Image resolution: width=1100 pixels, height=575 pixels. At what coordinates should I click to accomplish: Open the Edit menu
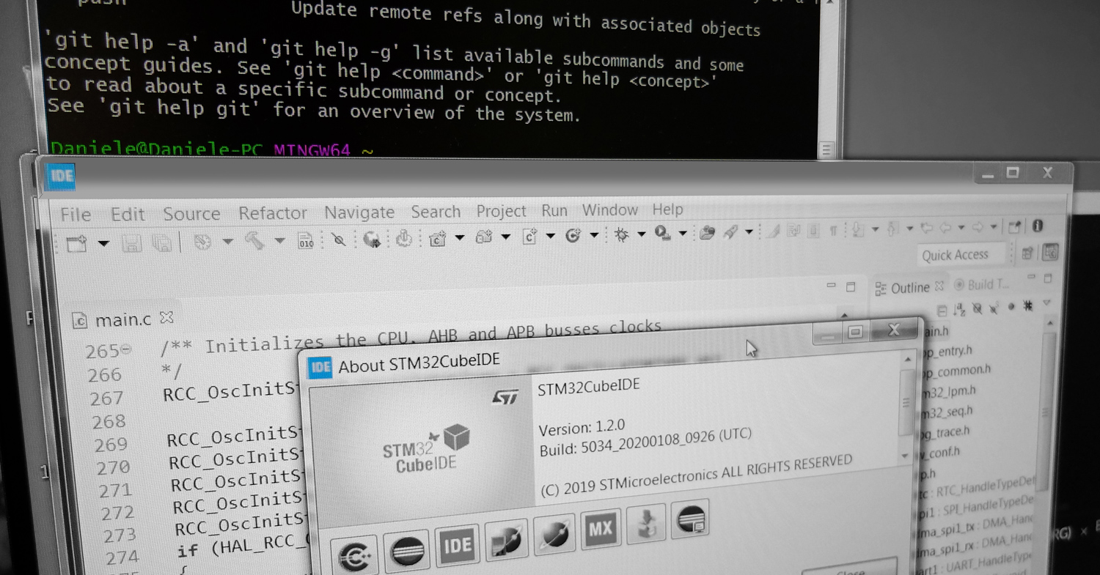click(x=128, y=214)
